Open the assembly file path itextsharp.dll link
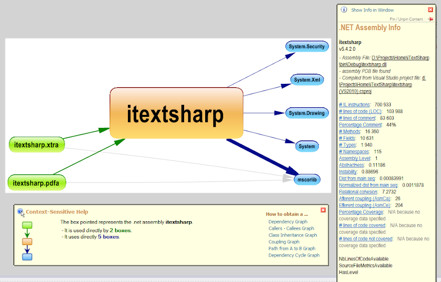The image size is (441, 282). coord(384,61)
